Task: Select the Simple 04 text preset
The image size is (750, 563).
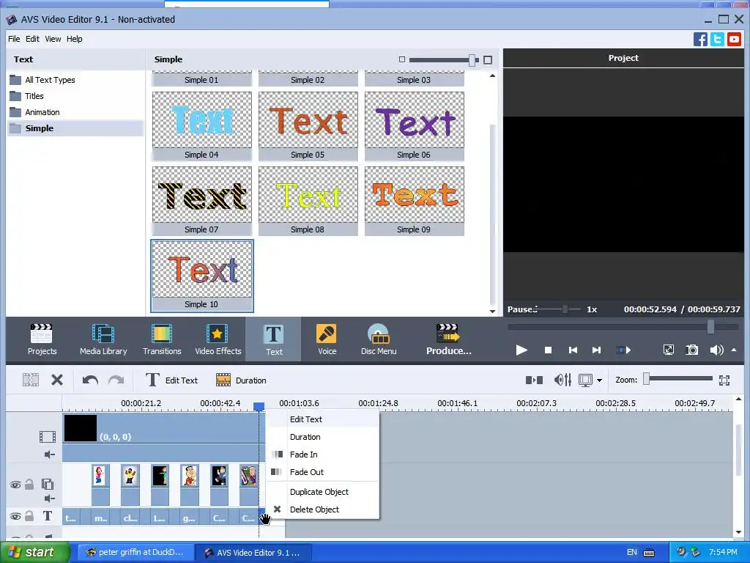Action: (202, 126)
